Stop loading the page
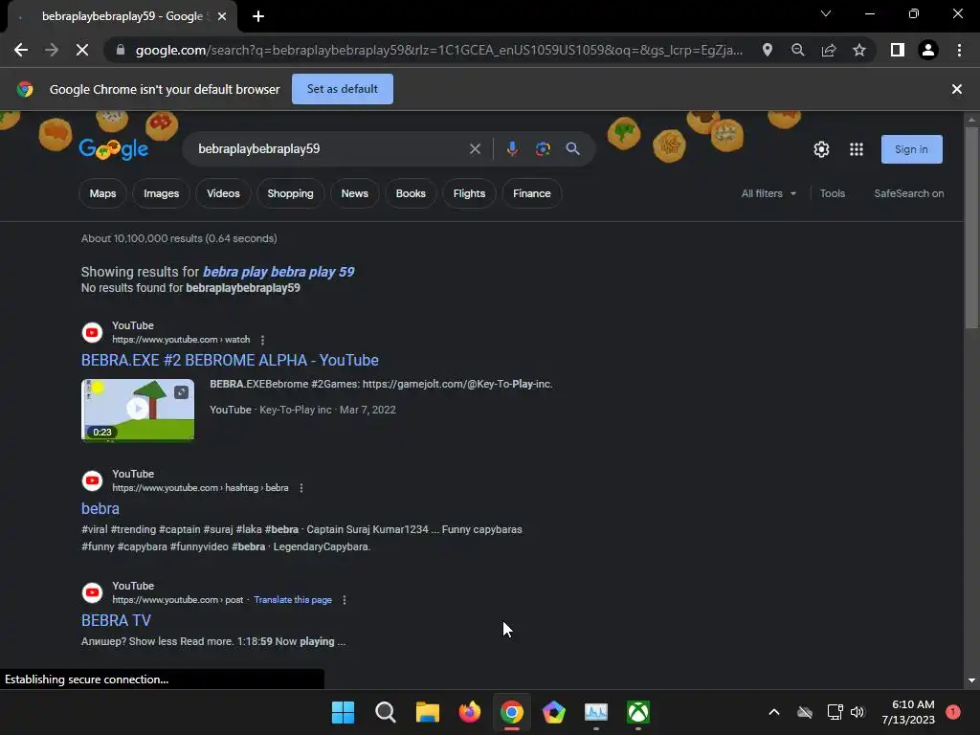The height and width of the screenshot is (735, 980). (x=82, y=50)
